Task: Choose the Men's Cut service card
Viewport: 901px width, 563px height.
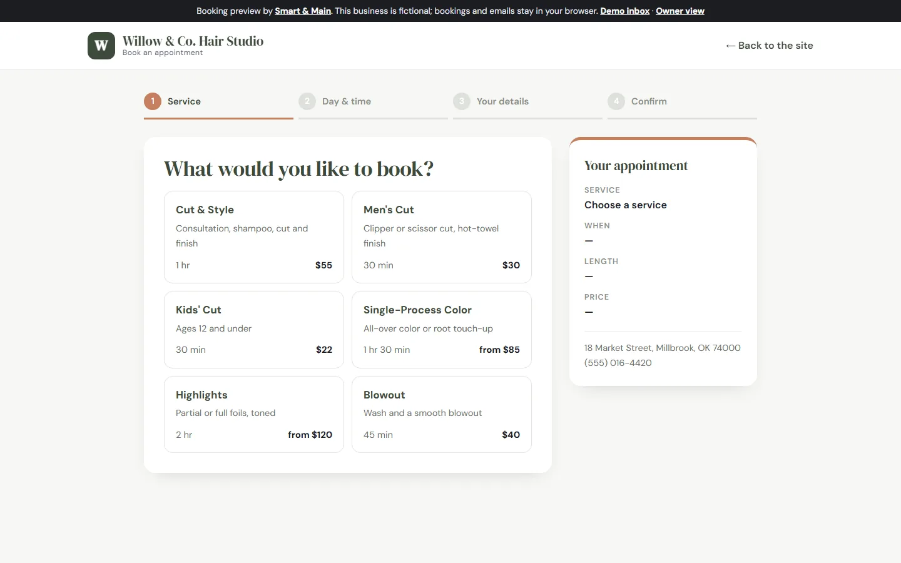Action: click(442, 237)
